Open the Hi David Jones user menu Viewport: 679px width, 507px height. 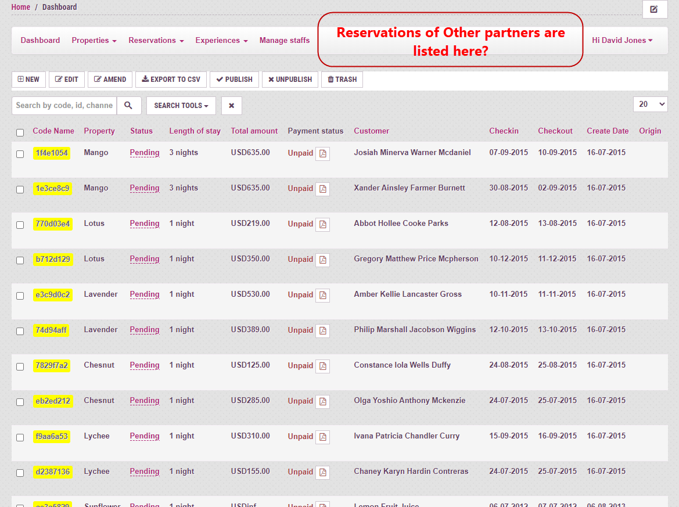[x=621, y=41]
